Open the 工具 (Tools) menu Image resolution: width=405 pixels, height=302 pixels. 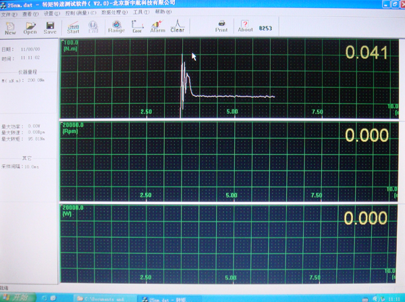tap(140, 13)
